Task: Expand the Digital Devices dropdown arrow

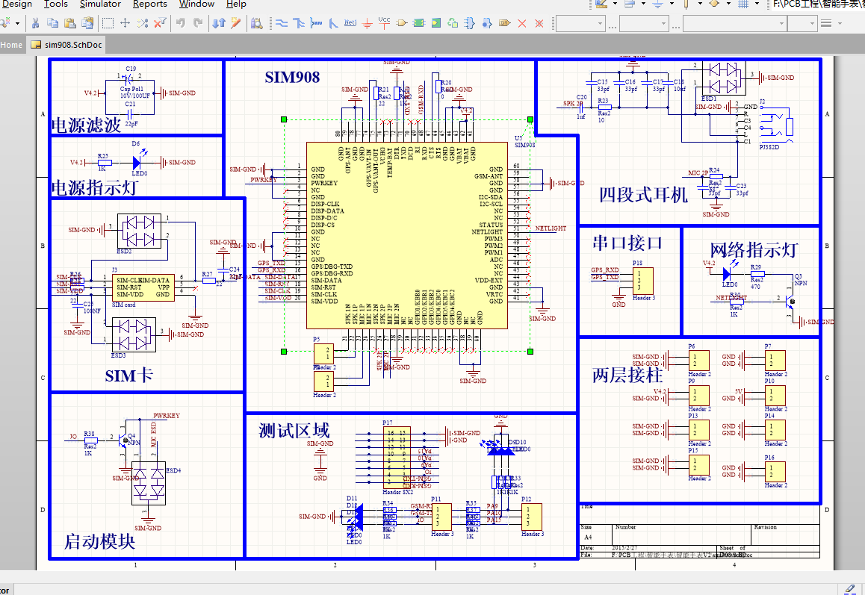Action: (x=700, y=3)
